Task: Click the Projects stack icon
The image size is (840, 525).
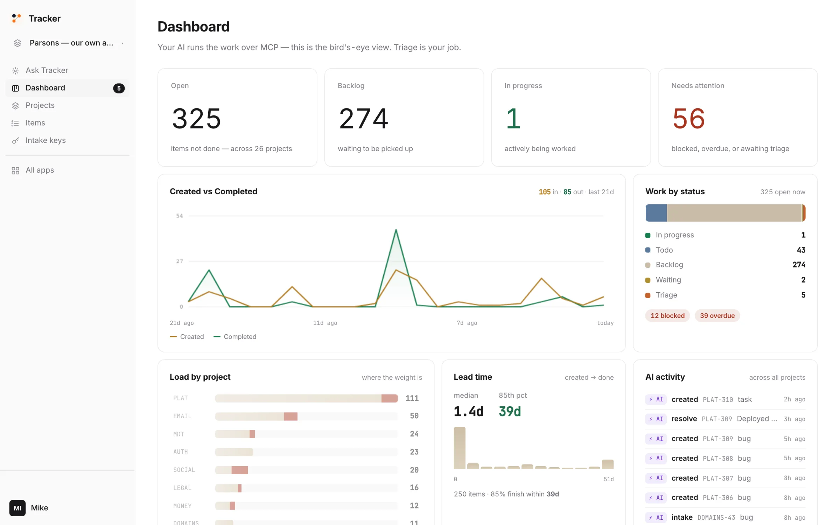Action: coord(15,106)
